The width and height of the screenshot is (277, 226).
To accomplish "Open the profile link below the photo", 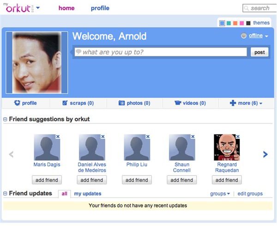I will tap(30, 103).
